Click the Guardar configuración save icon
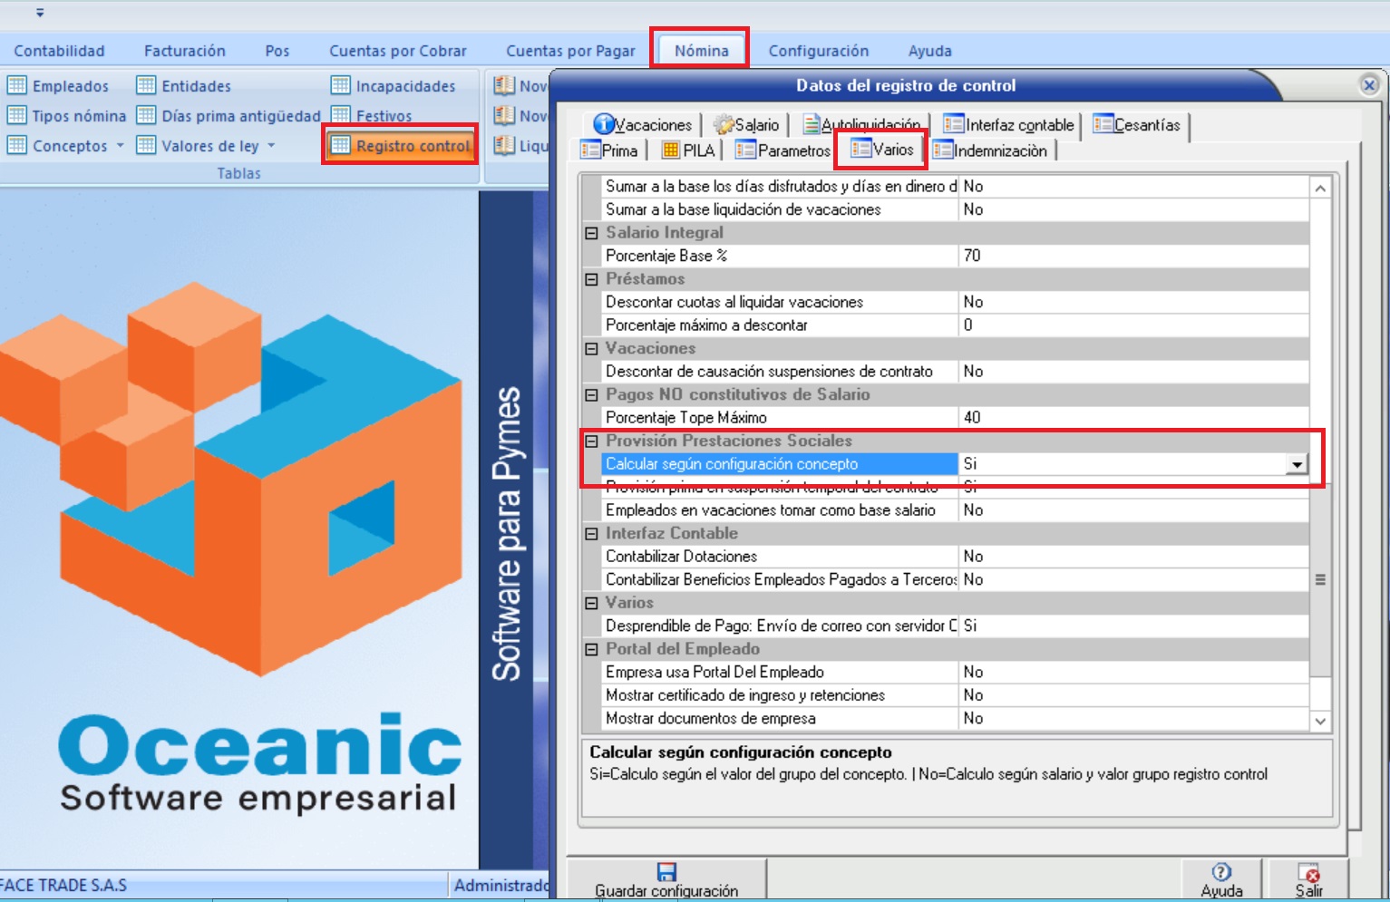The height and width of the screenshot is (902, 1390). (666, 872)
